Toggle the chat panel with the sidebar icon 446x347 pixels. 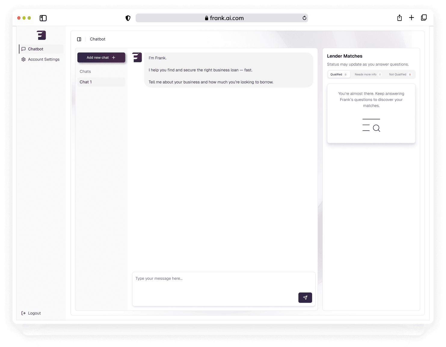pos(79,39)
